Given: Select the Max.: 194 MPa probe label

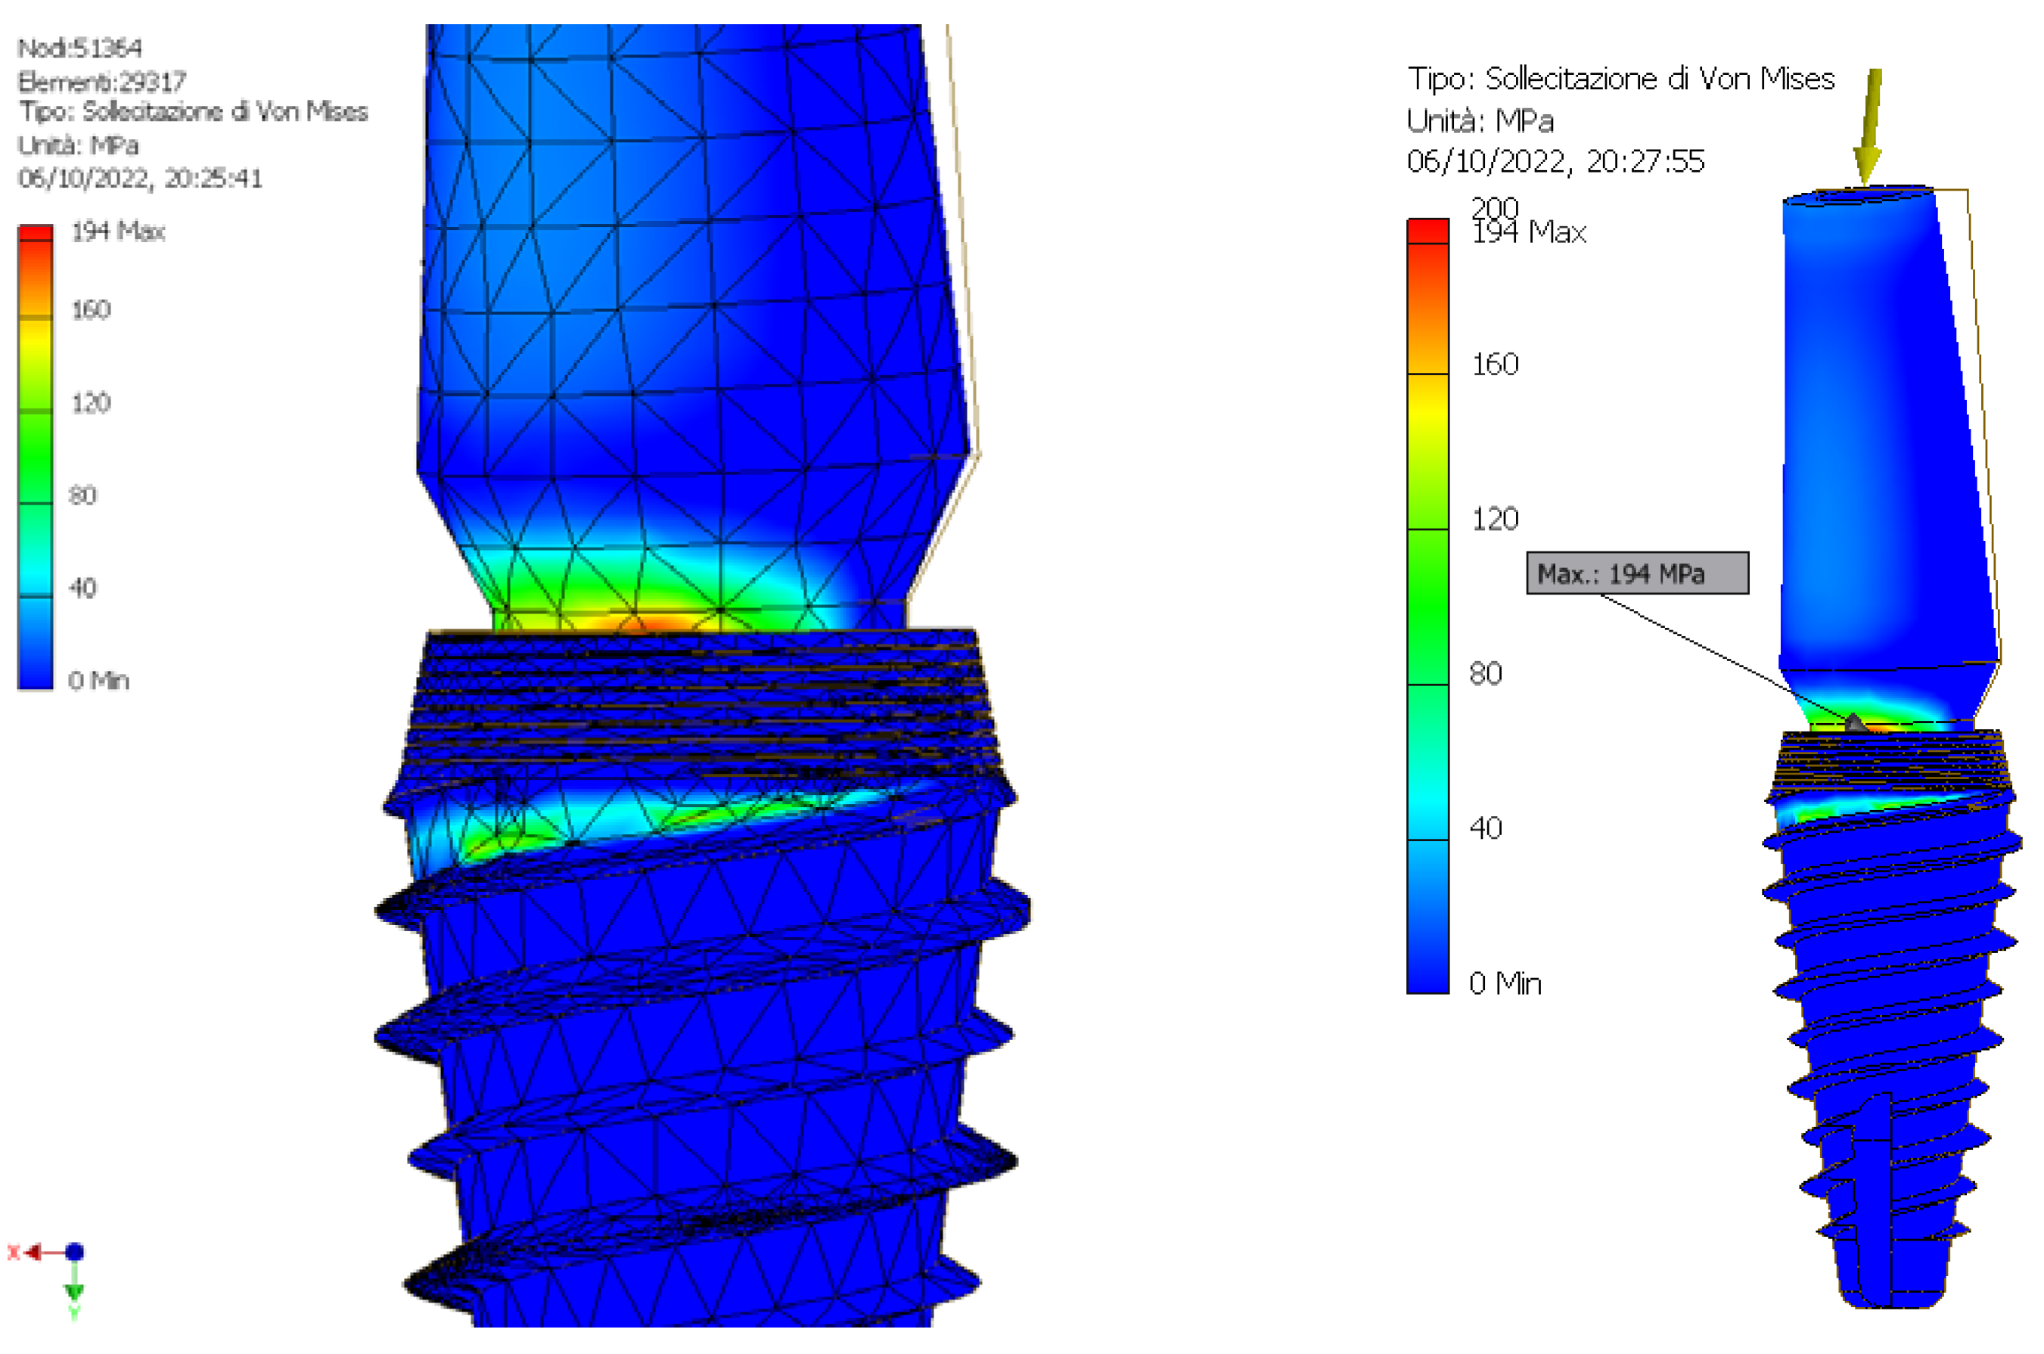Looking at the screenshot, I should coord(1636,573).
